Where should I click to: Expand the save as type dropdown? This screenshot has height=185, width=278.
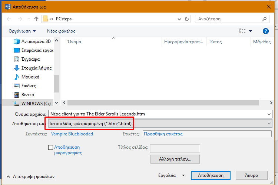[x=268, y=123]
